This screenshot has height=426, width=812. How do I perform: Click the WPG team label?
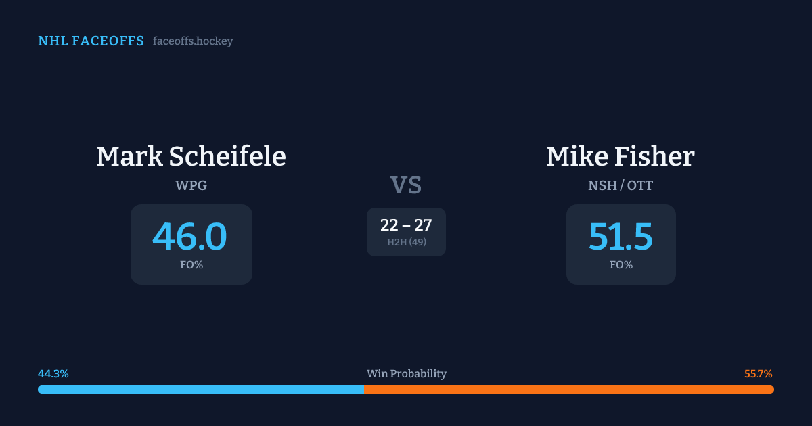coord(191,185)
